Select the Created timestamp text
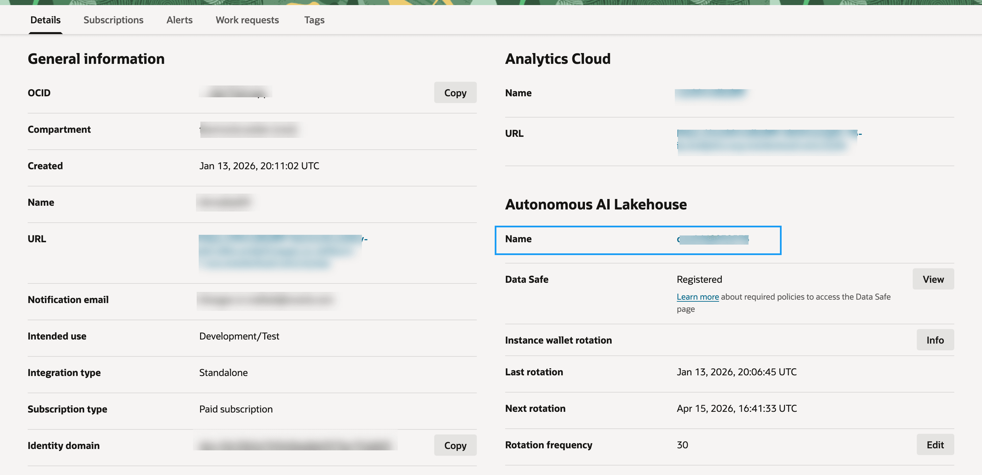Image resolution: width=982 pixels, height=475 pixels. pos(259,166)
